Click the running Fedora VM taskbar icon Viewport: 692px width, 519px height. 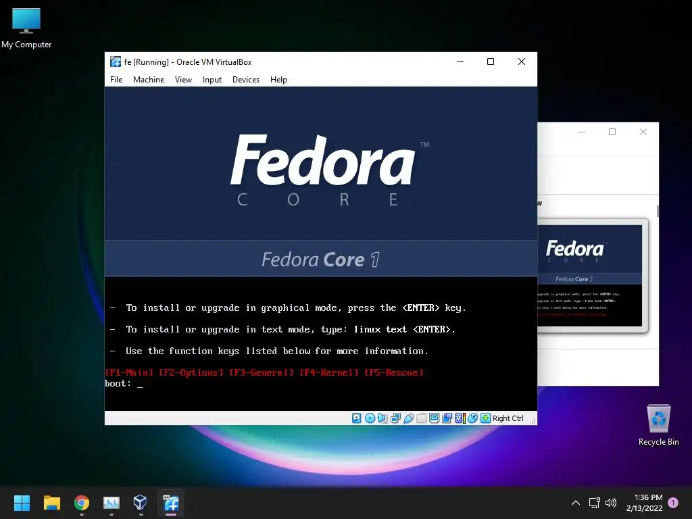[171, 503]
